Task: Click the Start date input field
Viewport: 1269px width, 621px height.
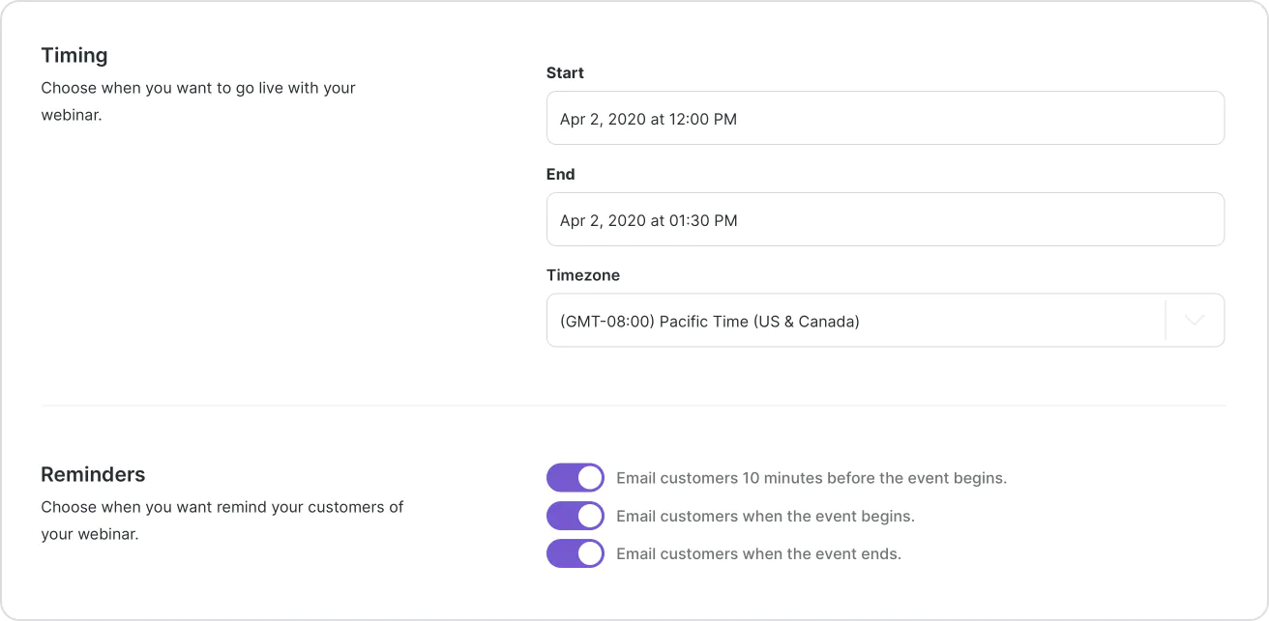Action: (x=885, y=117)
